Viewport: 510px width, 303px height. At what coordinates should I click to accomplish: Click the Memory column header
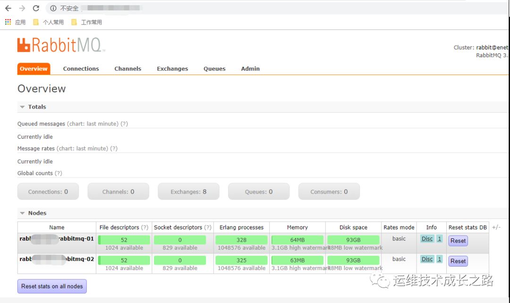(x=297, y=227)
